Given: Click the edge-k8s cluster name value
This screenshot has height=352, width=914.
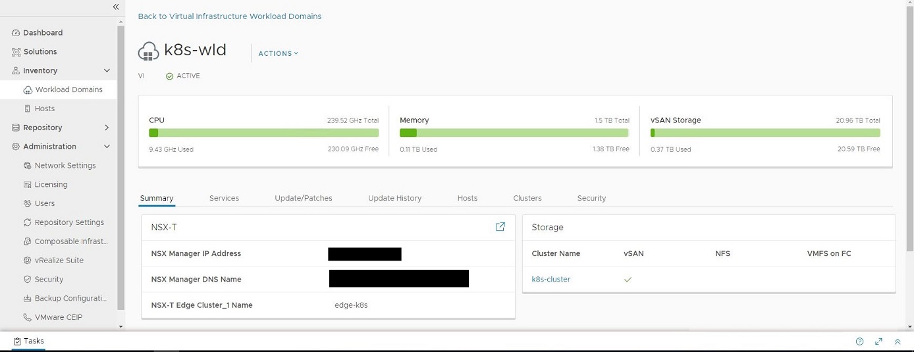Looking at the screenshot, I should tap(351, 305).
